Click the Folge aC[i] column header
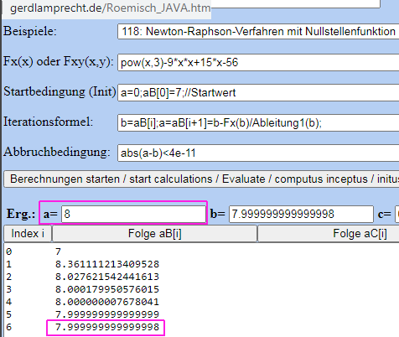Screen dimensions: 399x337 (x=329, y=234)
